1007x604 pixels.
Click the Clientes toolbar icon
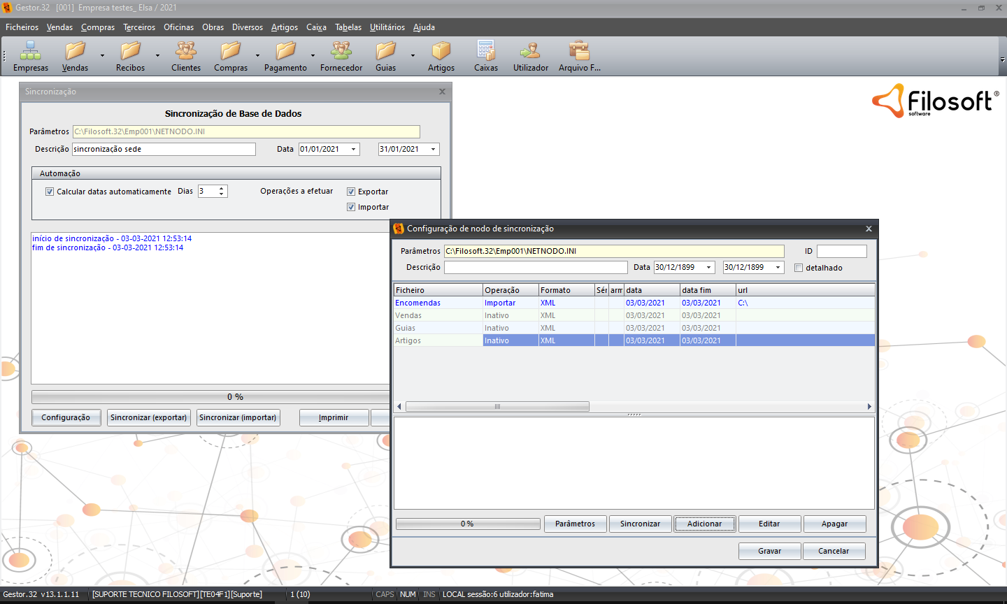[x=186, y=52]
